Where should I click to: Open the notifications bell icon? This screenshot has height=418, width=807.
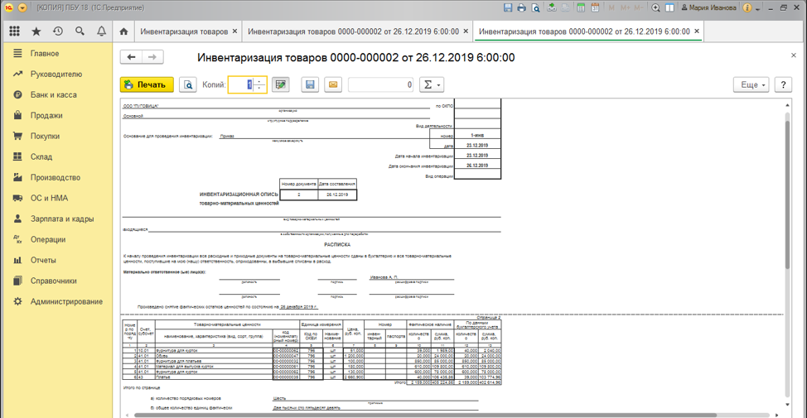pos(101,31)
